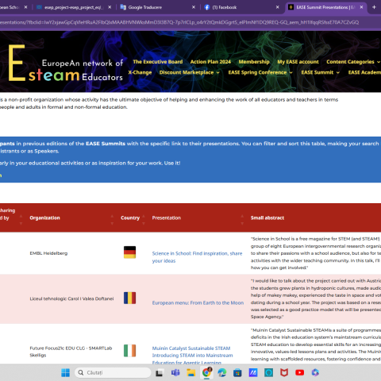Open YouTube app from the taskbar
This screenshot has width=381, height=381.
click(x=299, y=372)
